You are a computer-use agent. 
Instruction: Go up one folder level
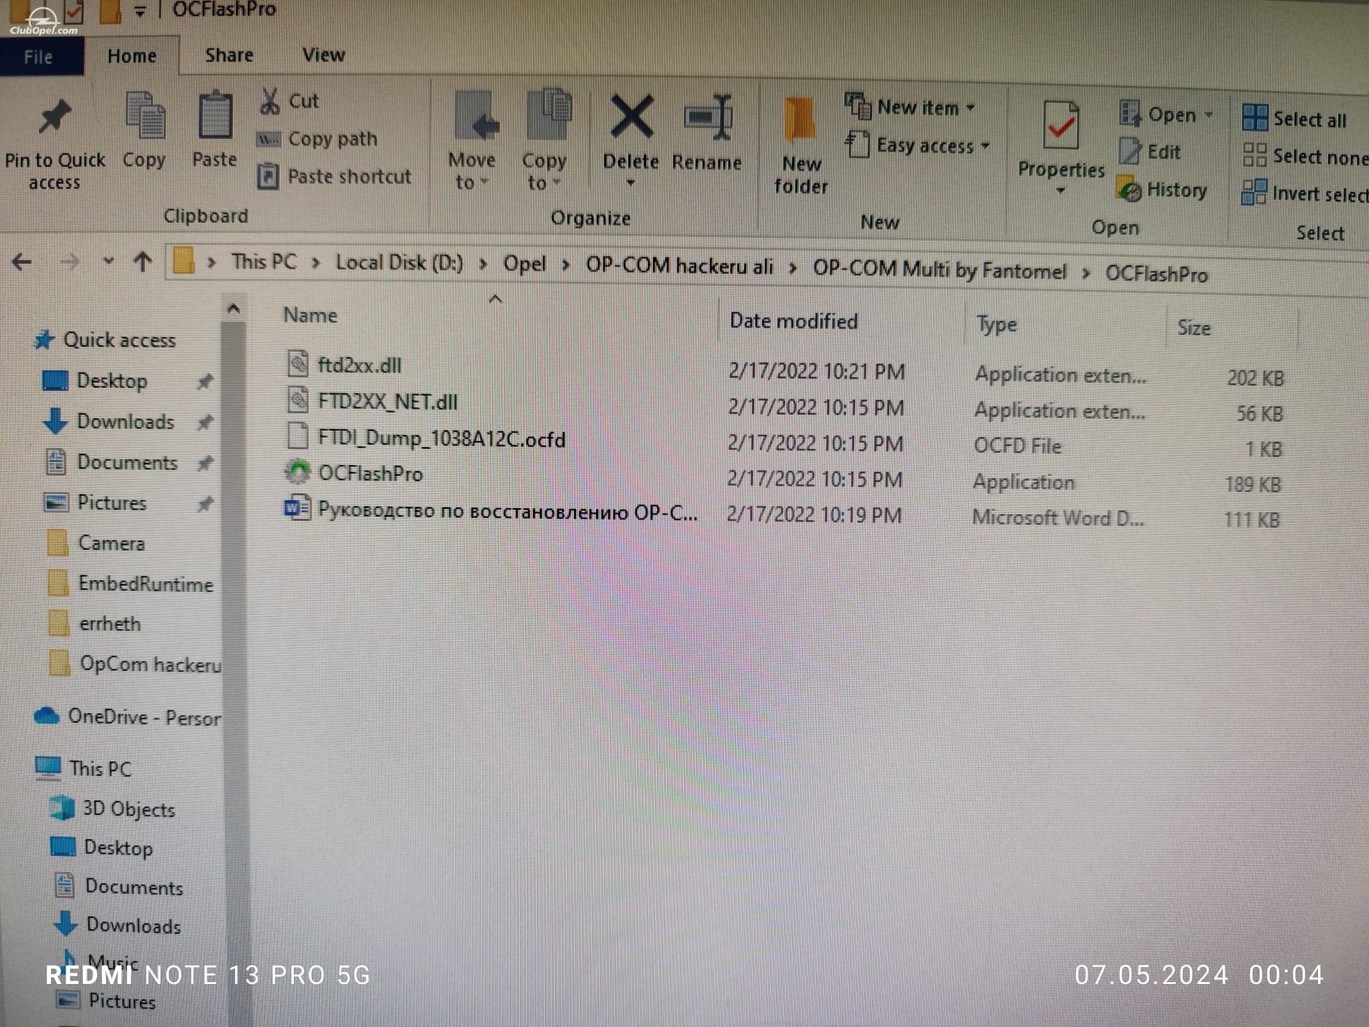tap(142, 262)
